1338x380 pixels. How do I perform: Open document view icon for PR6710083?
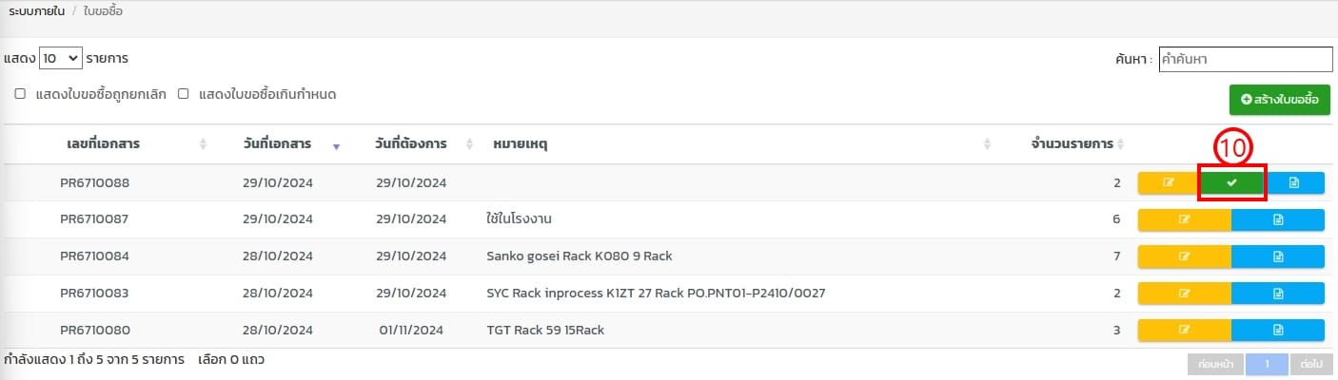click(1278, 294)
